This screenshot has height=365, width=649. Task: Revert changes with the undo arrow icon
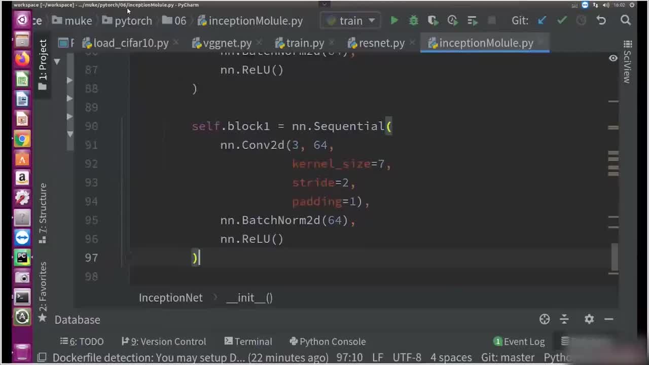[x=601, y=21]
